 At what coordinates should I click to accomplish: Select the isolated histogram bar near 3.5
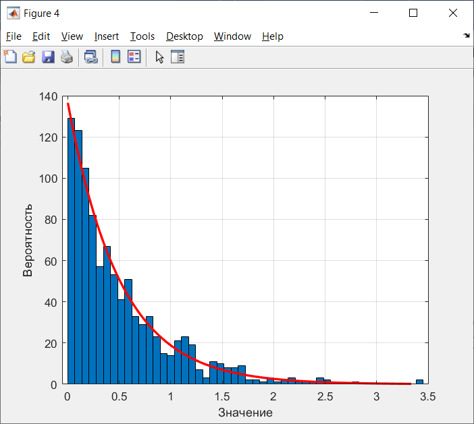[x=419, y=382]
